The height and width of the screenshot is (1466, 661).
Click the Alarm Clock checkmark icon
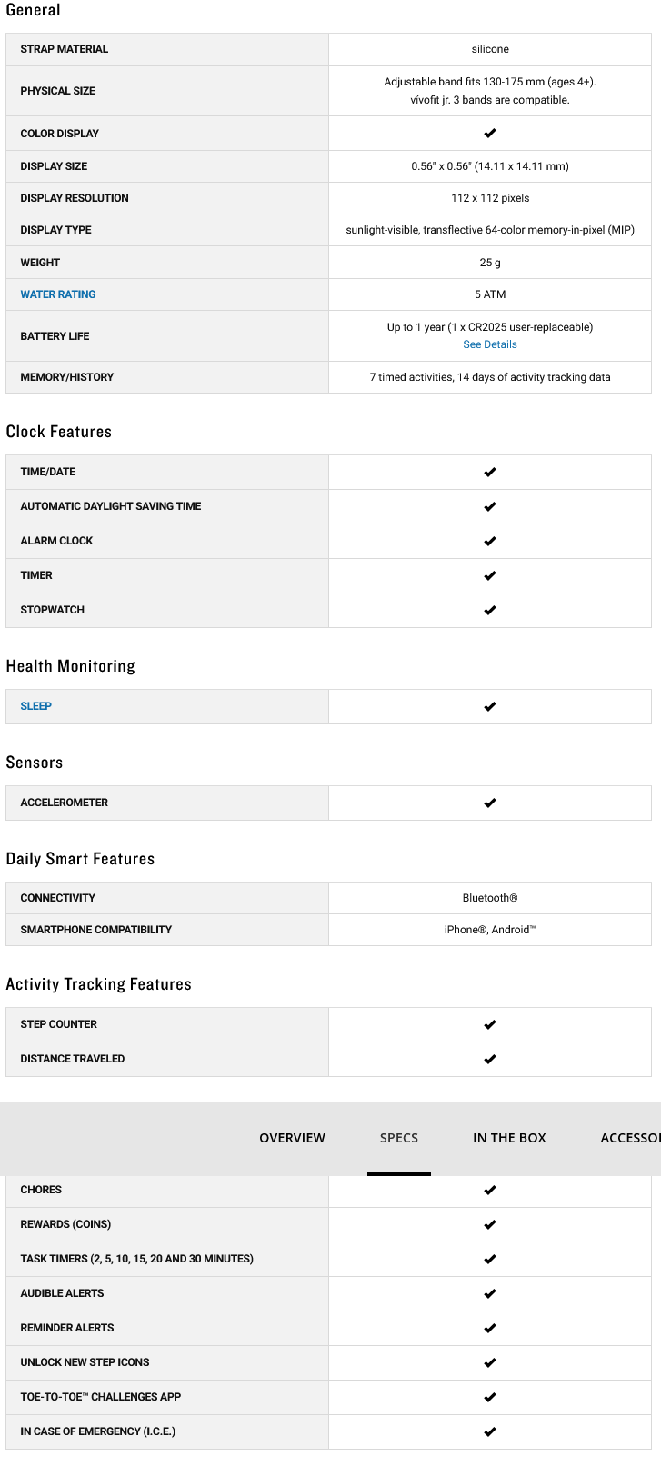click(490, 542)
